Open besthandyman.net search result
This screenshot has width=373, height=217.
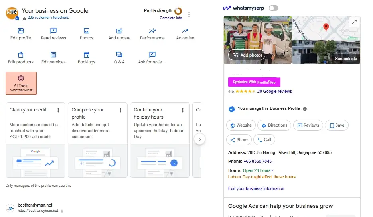pos(35,205)
